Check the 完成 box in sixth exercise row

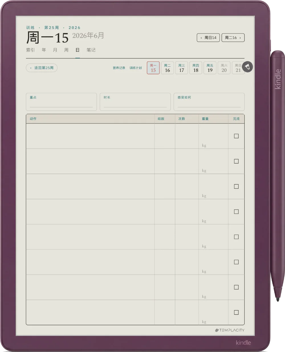click(x=236, y=262)
